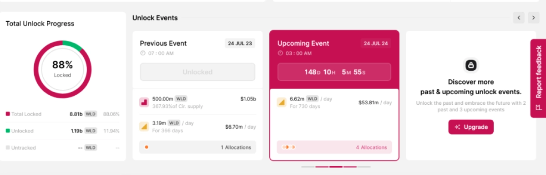Click the clock icon next to 07:00 AM
This screenshot has width=546, height=175.
[x=142, y=53]
